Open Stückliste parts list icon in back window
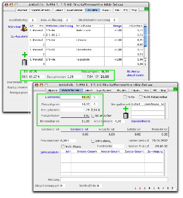Screen dimensions: 183x198 click(x=24, y=28)
